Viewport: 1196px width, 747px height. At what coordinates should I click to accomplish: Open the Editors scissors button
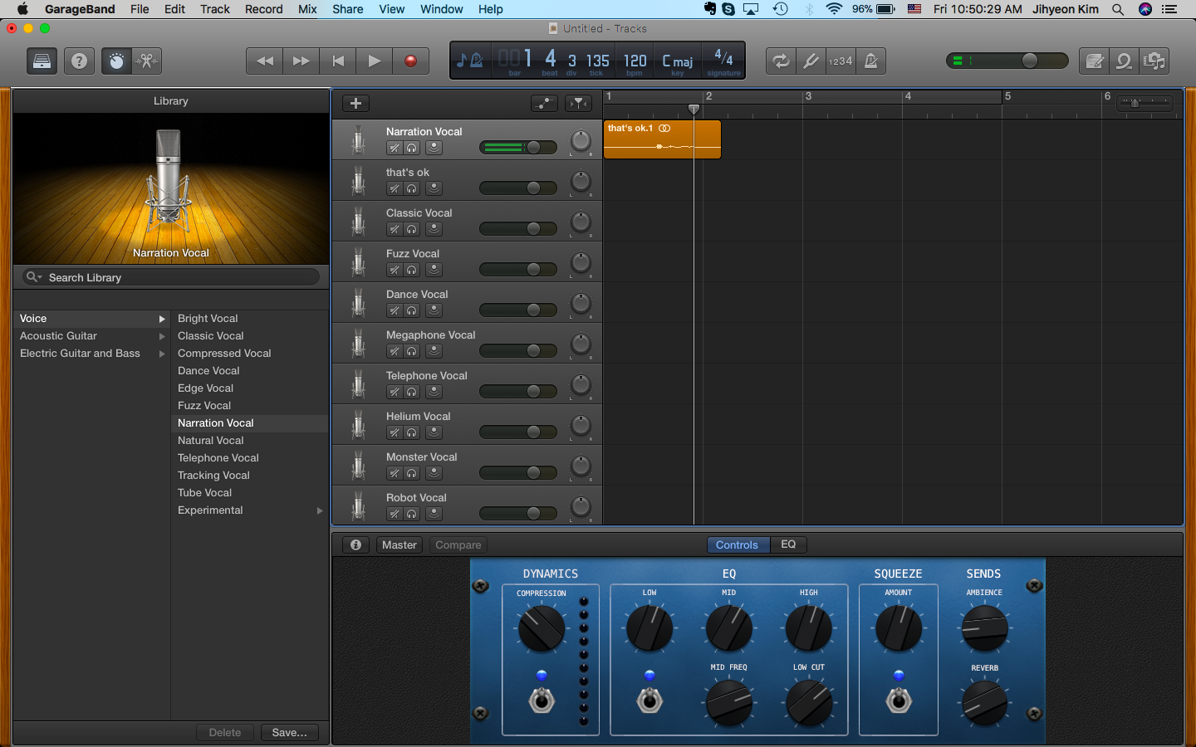[x=147, y=61]
